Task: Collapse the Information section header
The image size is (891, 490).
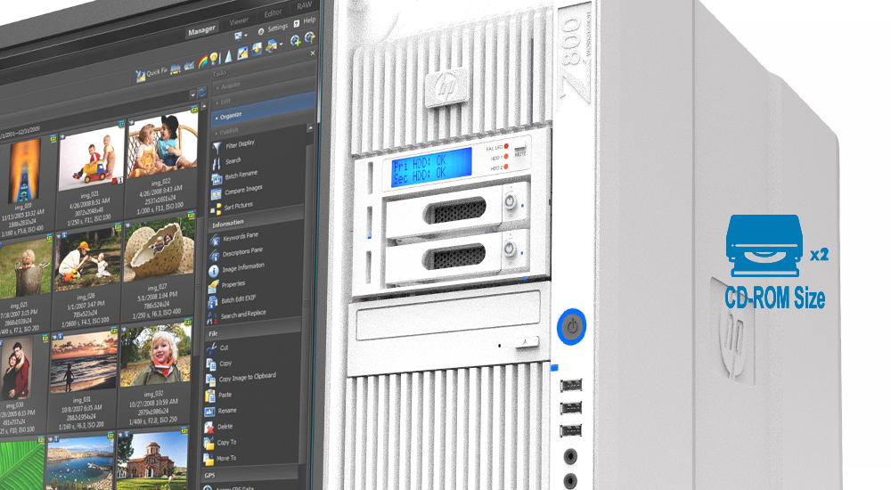Action: point(255,219)
